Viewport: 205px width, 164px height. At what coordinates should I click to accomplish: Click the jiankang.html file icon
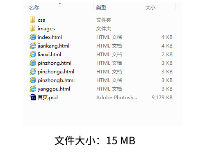(x=33, y=46)
